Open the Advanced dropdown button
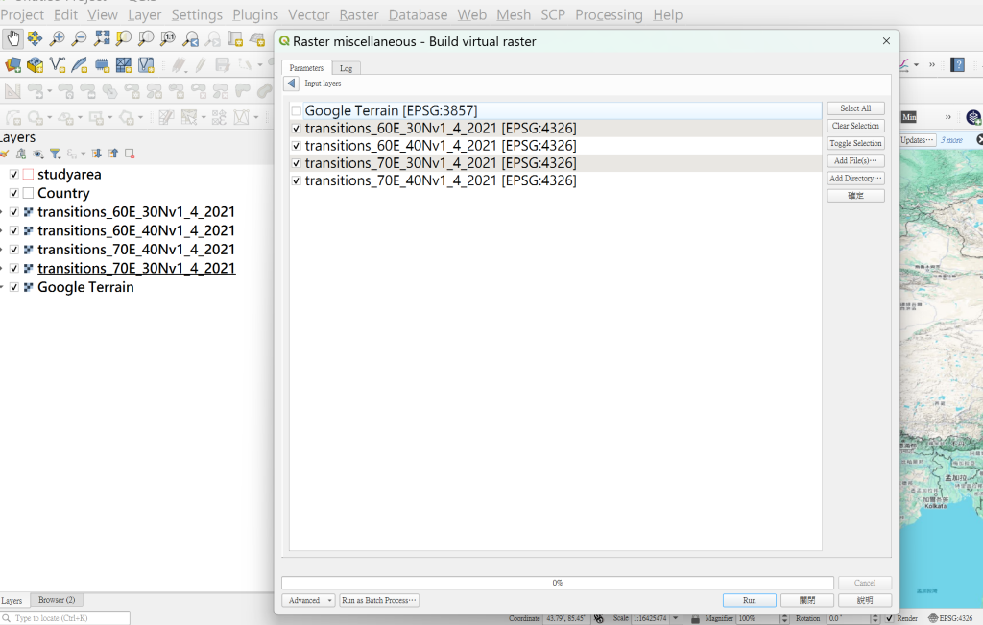The width and height of the screenshot is (983, 625). click(308, 601)
